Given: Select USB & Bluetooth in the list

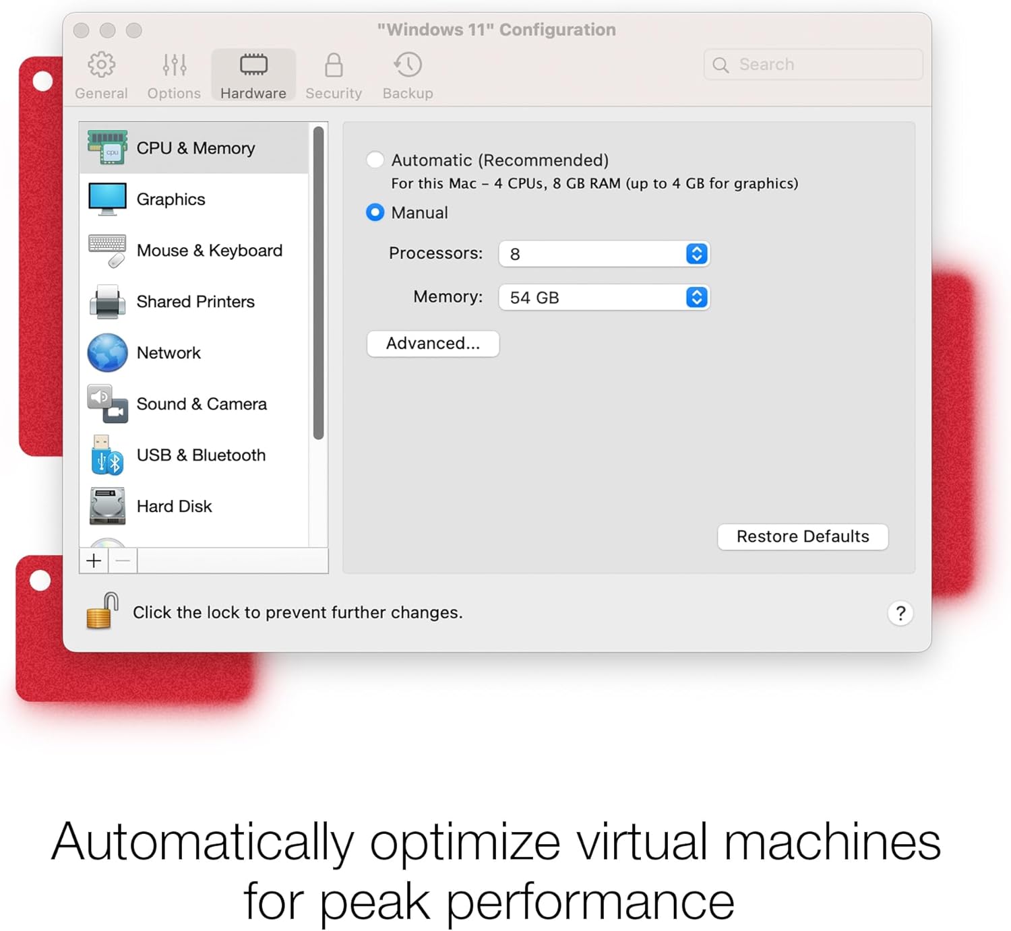Looking at the screenshot, I should coord(194,455).
